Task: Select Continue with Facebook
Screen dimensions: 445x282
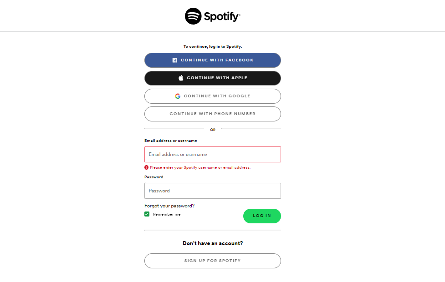Action: [x=212, y=60]
